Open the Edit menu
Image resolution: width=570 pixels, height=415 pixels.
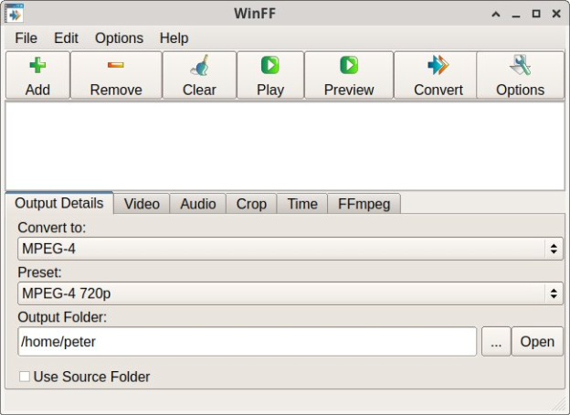point(66,38)
